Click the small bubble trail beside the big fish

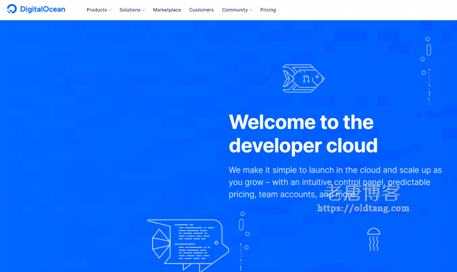tap(243, 227)
